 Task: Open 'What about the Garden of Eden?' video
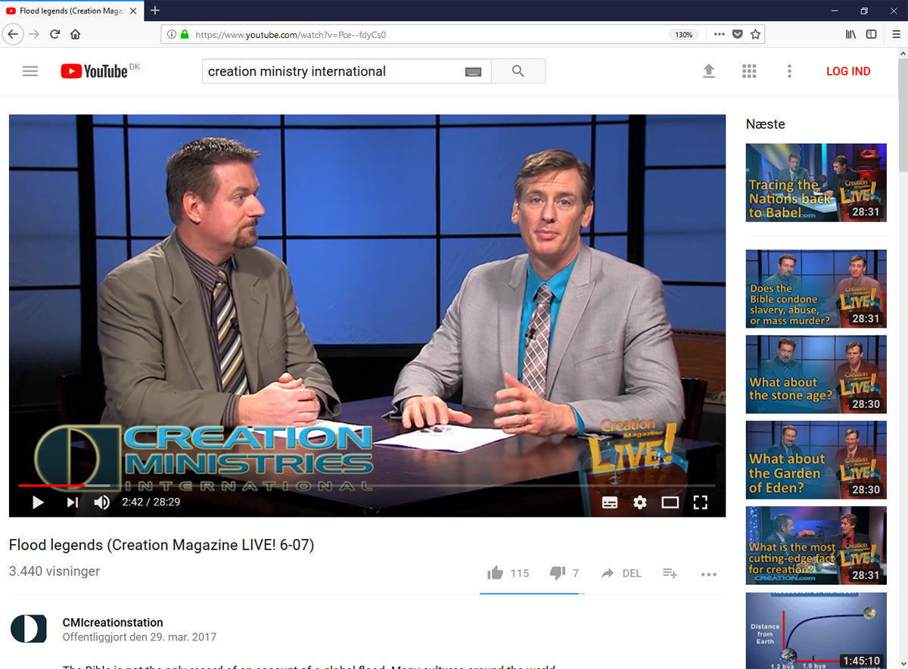click(x=816, y=460)
